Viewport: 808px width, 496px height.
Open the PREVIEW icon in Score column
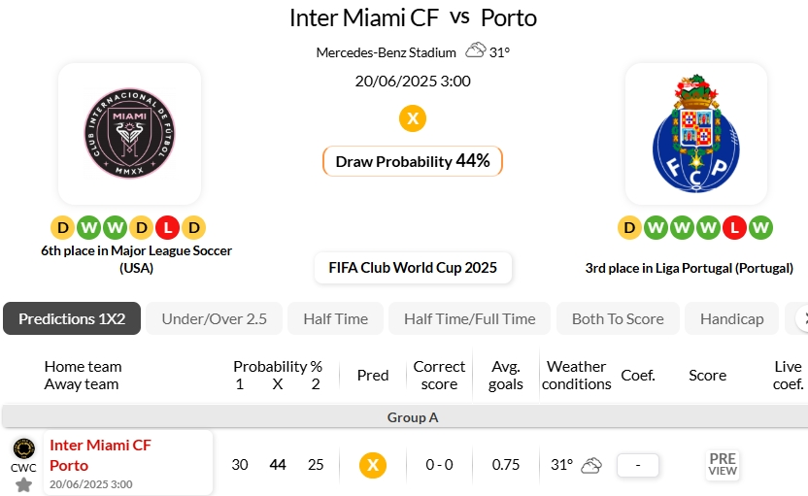[723, 465]
